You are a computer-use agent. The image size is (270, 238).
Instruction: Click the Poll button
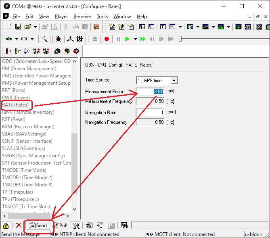tap(61, 225)
